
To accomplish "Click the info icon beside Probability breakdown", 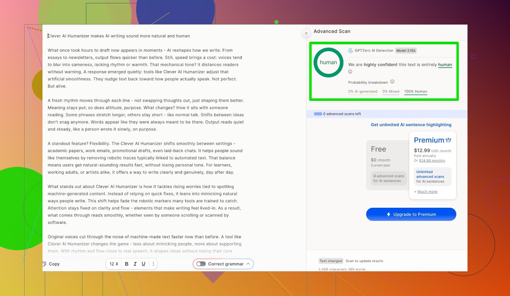I will (392, 82).
